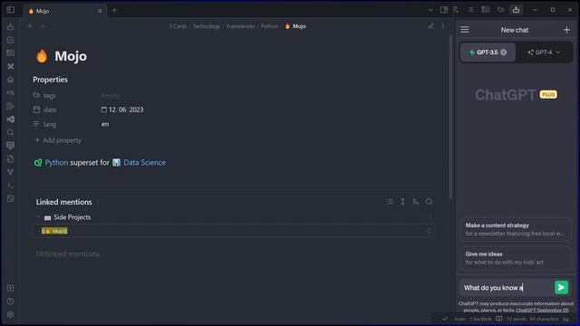
Task: Click the template code ribbon icon
Action: tap(10, 92)
